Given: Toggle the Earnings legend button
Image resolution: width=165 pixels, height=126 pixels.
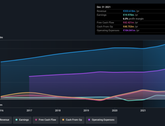Looking at the screenshot, I should click(22, 120).
